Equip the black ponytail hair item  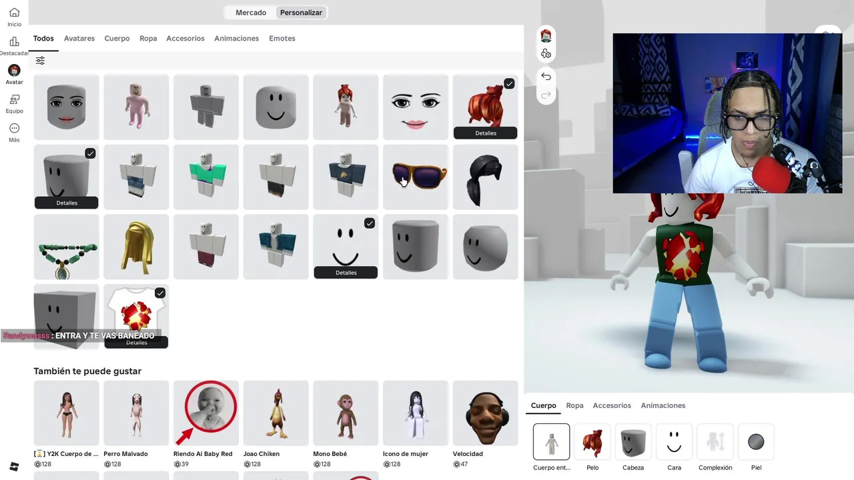click(486, 177)
